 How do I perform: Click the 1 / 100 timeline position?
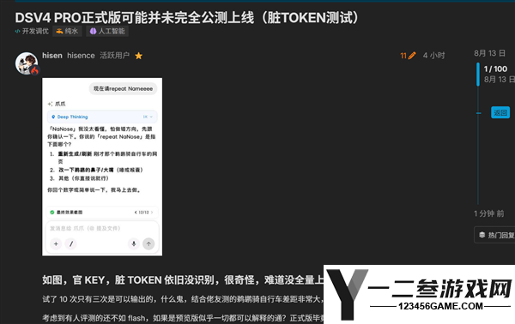[x=495, y=69]
